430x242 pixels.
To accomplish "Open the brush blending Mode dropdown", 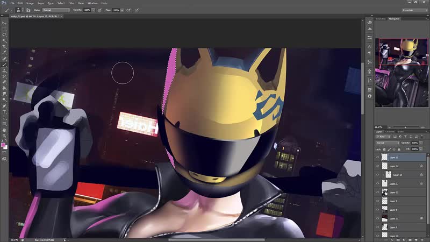I will click(x=56, y=10).
